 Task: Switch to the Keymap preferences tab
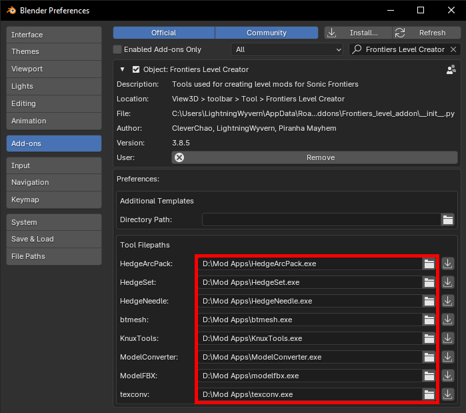click(x=54, y=199)
